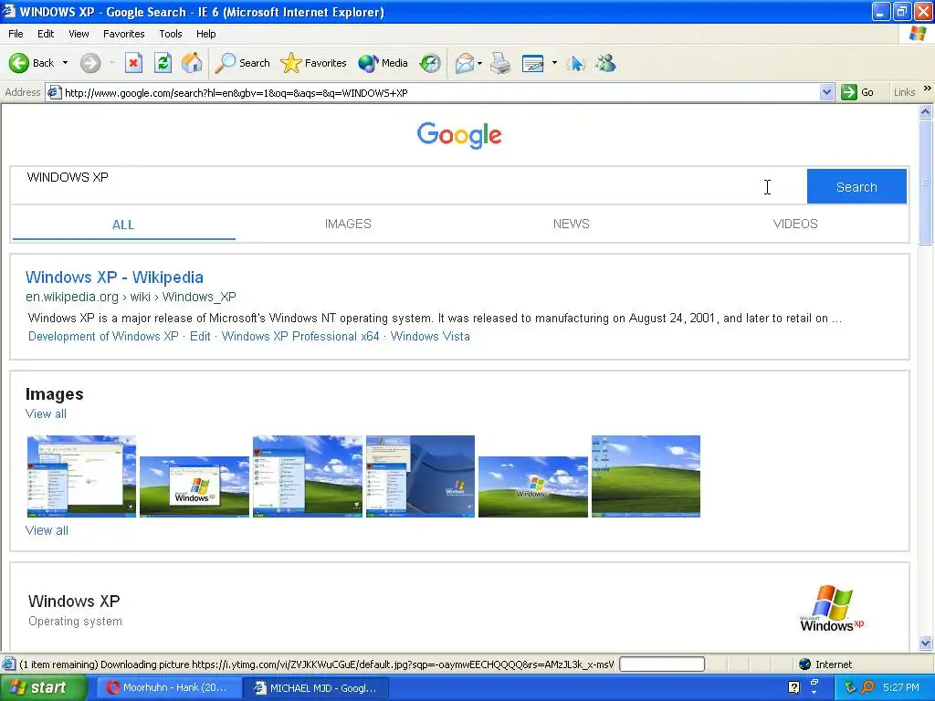The width and height of the screenshot is (935, 701).
Task: Click the page icon in the address bar
Action: click(54, 92)
